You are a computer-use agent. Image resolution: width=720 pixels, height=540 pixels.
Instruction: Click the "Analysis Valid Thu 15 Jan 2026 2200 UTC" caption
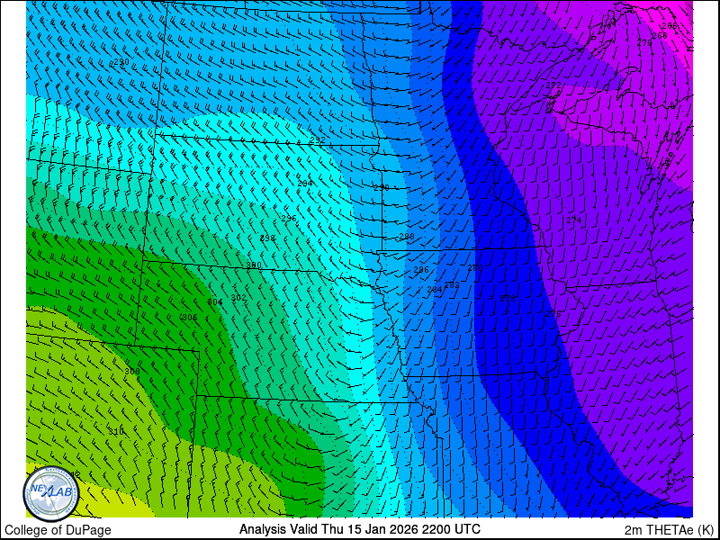pos(360,529)
